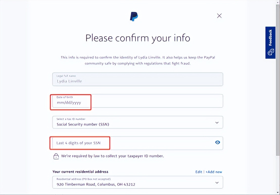Click the scrollbar up arrow
Viewport: 280px width, 195px height.
point(277,2)
